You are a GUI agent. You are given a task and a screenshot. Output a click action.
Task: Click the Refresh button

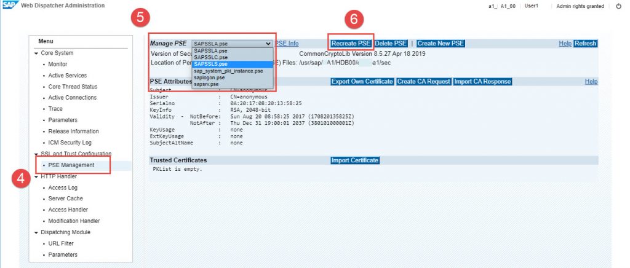pos(586,43)
